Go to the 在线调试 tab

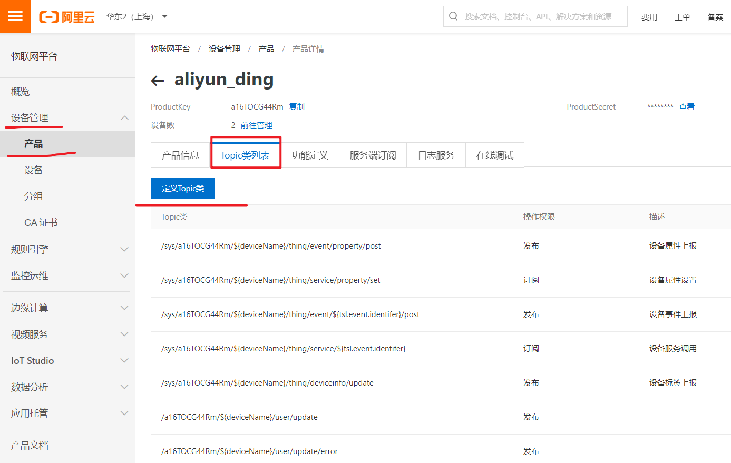click(494, 155)
